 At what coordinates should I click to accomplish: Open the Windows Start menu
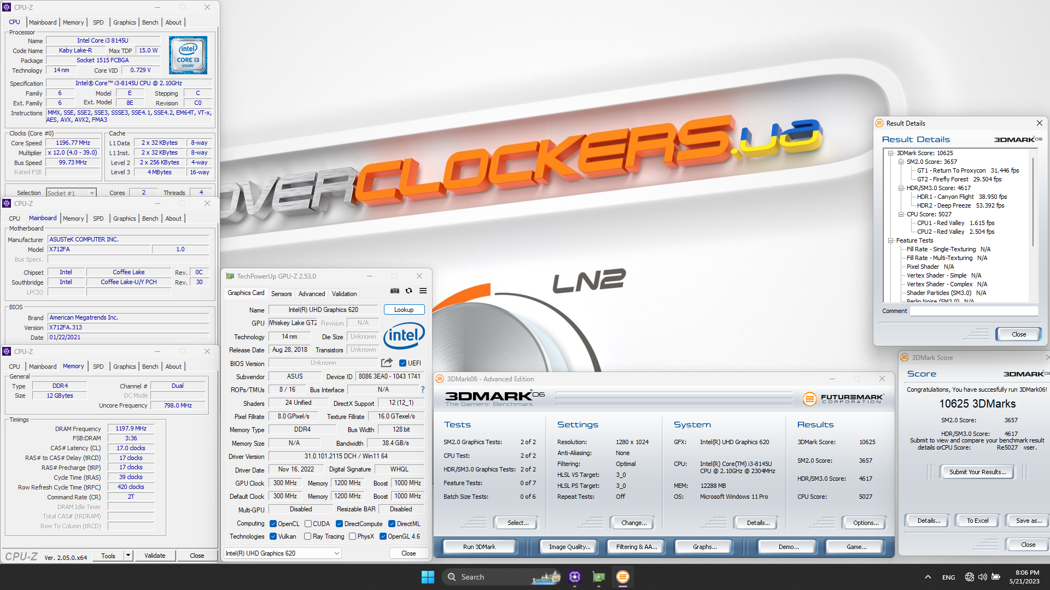click(428, 577)
